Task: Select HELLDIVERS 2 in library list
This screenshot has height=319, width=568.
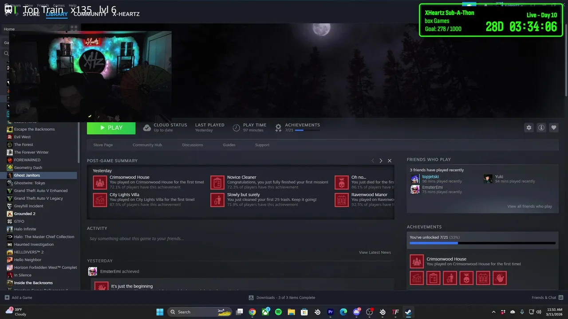Action: coord(28,252)
